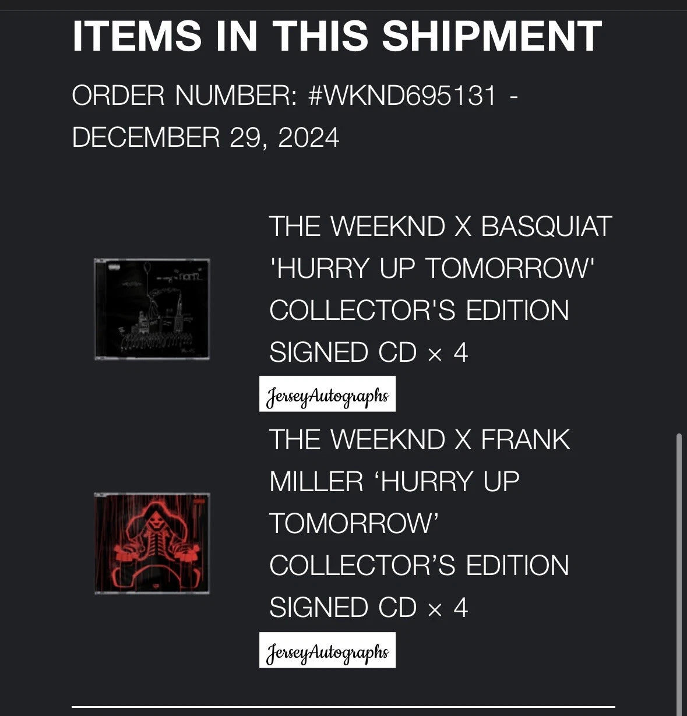The width and height of the screenshot is (687, 716).
Task: Open the red Frank Miller CD cover thumbnail
Action: [152, 544]
